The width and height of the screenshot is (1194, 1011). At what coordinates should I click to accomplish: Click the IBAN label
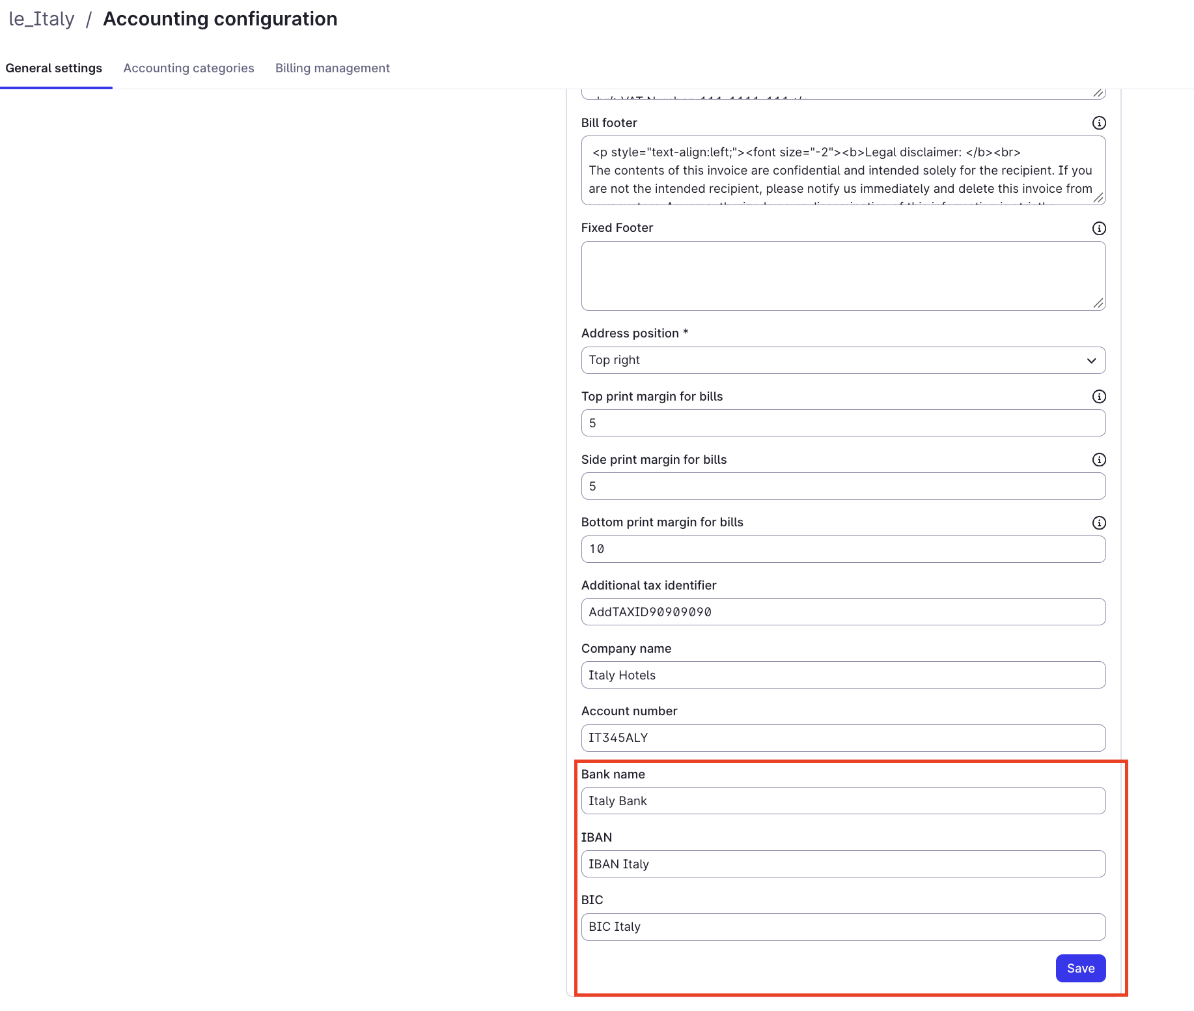click(x=596, y=837)
